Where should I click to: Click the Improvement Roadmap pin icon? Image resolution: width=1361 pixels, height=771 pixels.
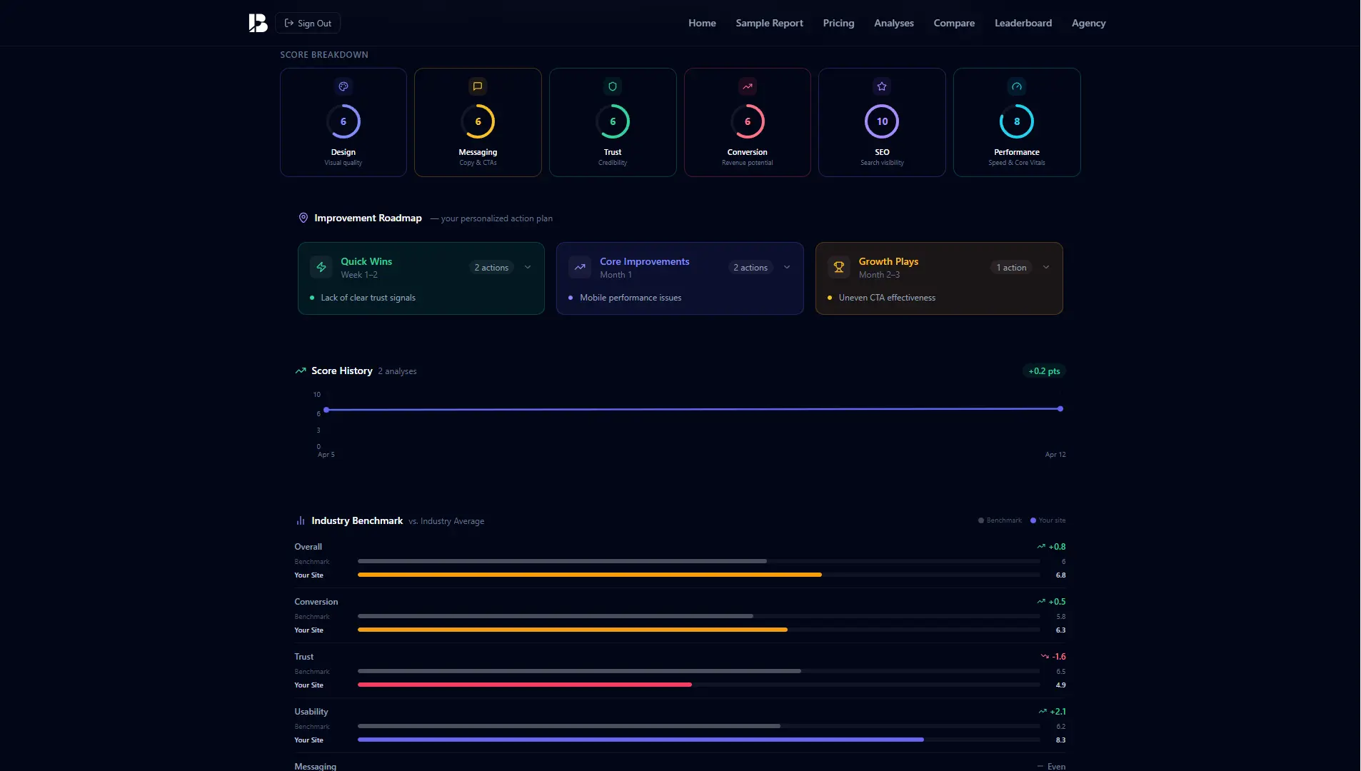tap(303, 218)
